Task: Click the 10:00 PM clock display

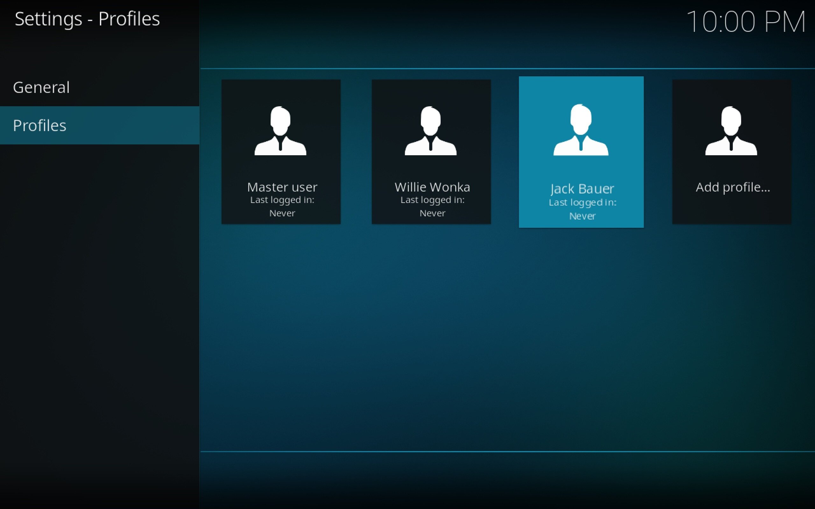Action: click(x=745, y=22)
